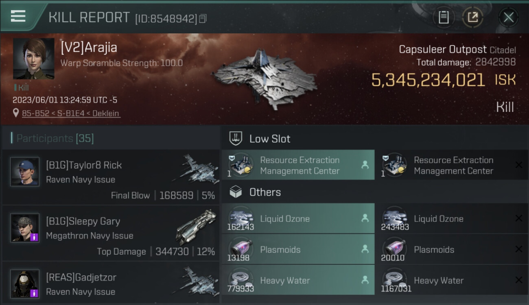Viewport: 529px width, 305px height.
Task: Select participant Taylor8 Rick
Action: point(111,177)
